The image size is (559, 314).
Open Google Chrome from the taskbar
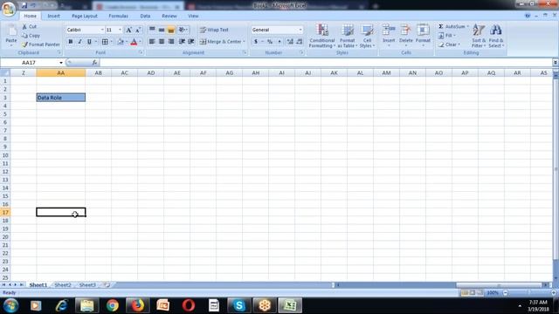113,305
